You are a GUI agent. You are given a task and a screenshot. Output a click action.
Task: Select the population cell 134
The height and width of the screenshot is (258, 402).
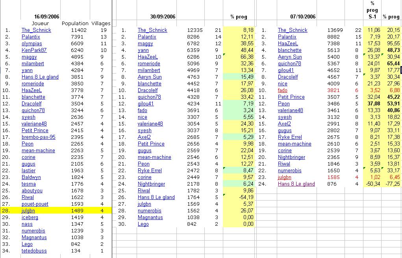76,251
